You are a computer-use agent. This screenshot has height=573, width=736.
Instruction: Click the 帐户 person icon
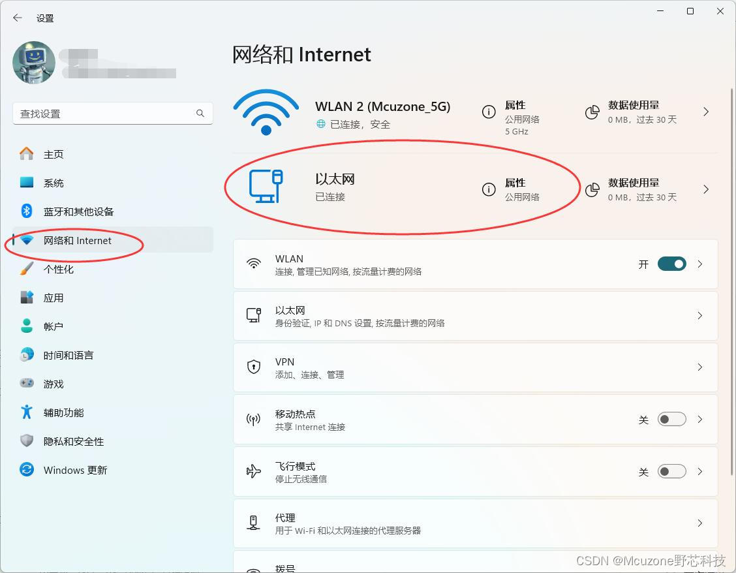coord(27,326)
